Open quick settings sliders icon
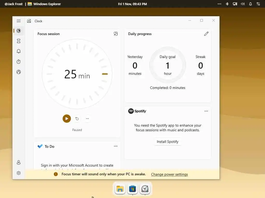Viewport: 265px width, 198px height. 258,4
